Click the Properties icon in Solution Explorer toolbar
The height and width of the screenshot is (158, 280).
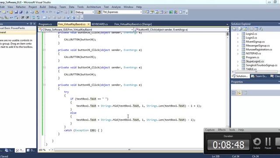(234, 29)
